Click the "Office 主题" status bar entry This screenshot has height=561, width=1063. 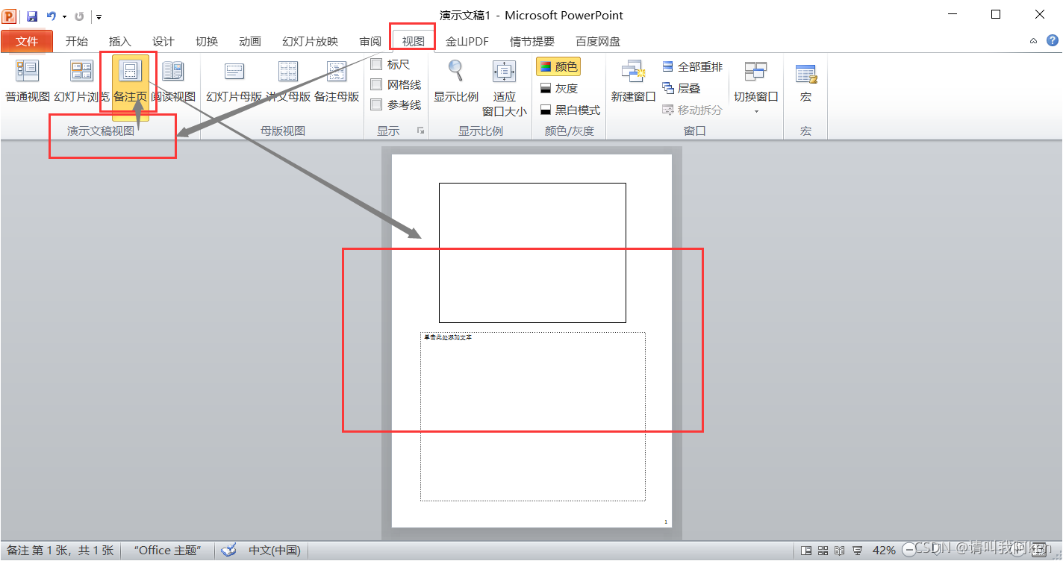pyautogui.click(x=168, y=551)
